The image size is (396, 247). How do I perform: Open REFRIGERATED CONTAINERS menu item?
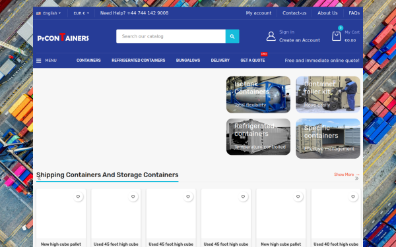(x=139, y=61)
